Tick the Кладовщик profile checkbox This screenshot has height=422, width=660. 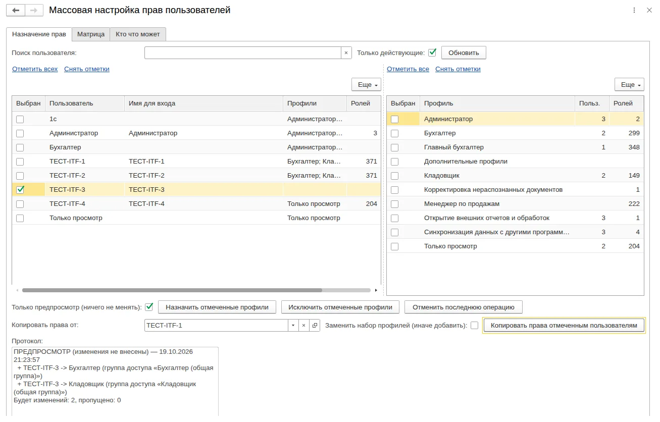(395, 176)
